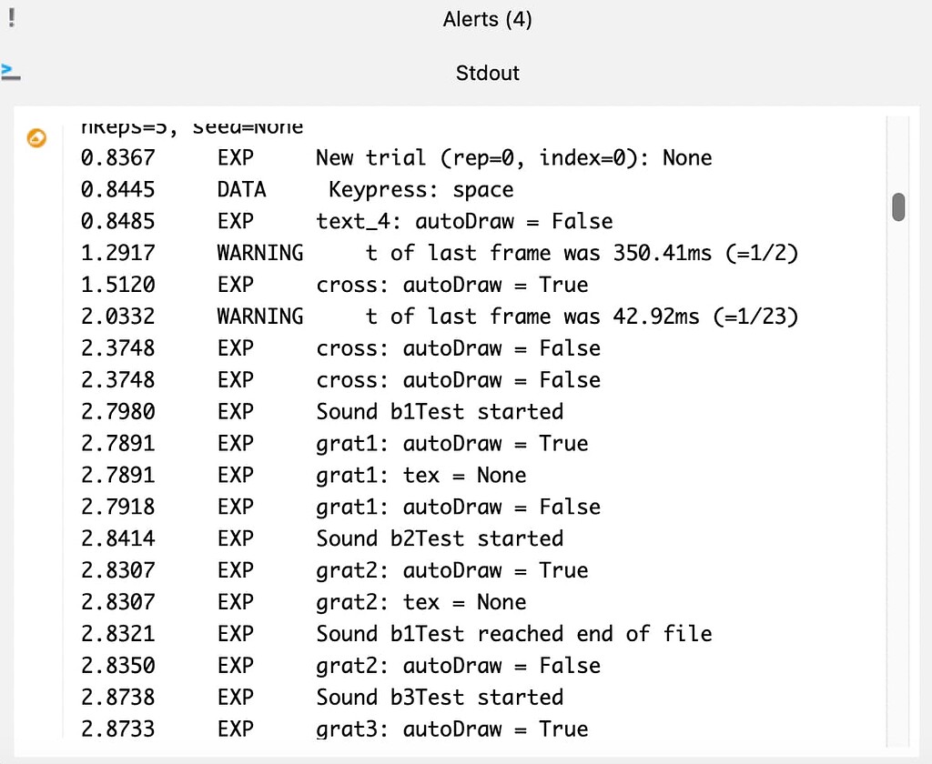
Task: Click the Stdout terminal prompt icon
Action: pos(11,72)
